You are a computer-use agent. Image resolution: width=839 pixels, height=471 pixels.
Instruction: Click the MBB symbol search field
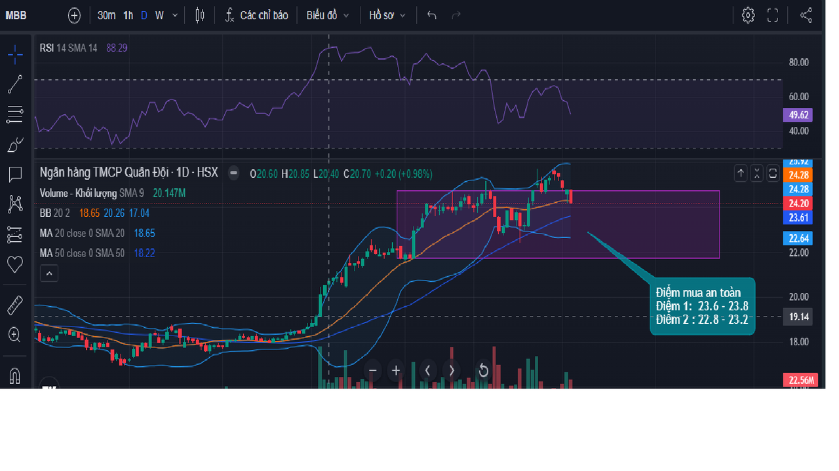tap(16, 15)
